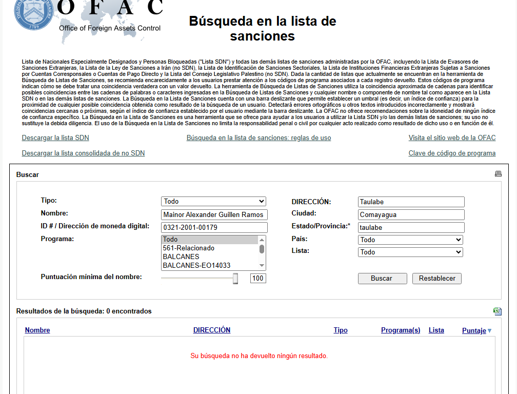Open the Clave de código de programa link
517x394 pixels.
[x=452, y=153]
